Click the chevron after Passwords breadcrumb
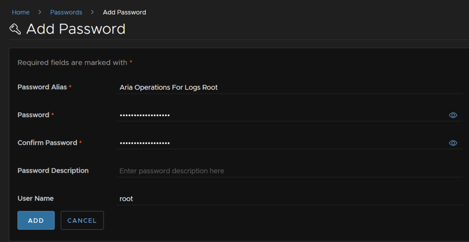This screenshot has height=242, width=469. [93, 12]
